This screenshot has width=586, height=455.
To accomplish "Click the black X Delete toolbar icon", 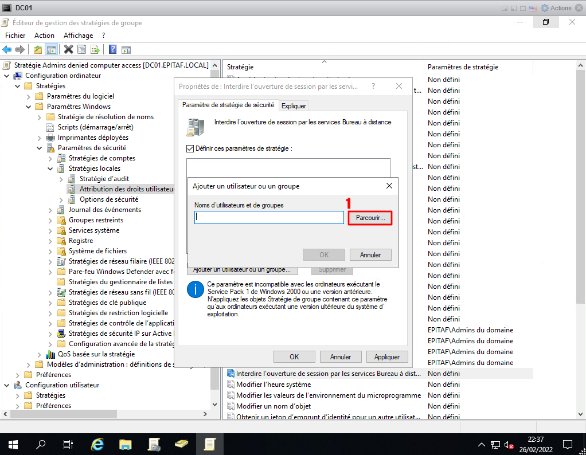I will click(68, 50).
